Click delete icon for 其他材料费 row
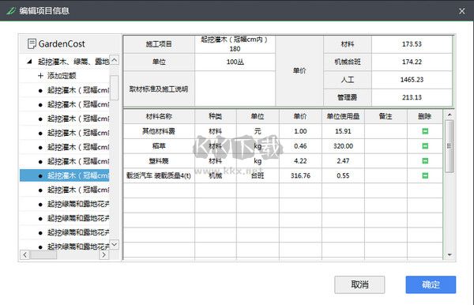Viewport: 474px width, 305px height. (x=425, y=131)
